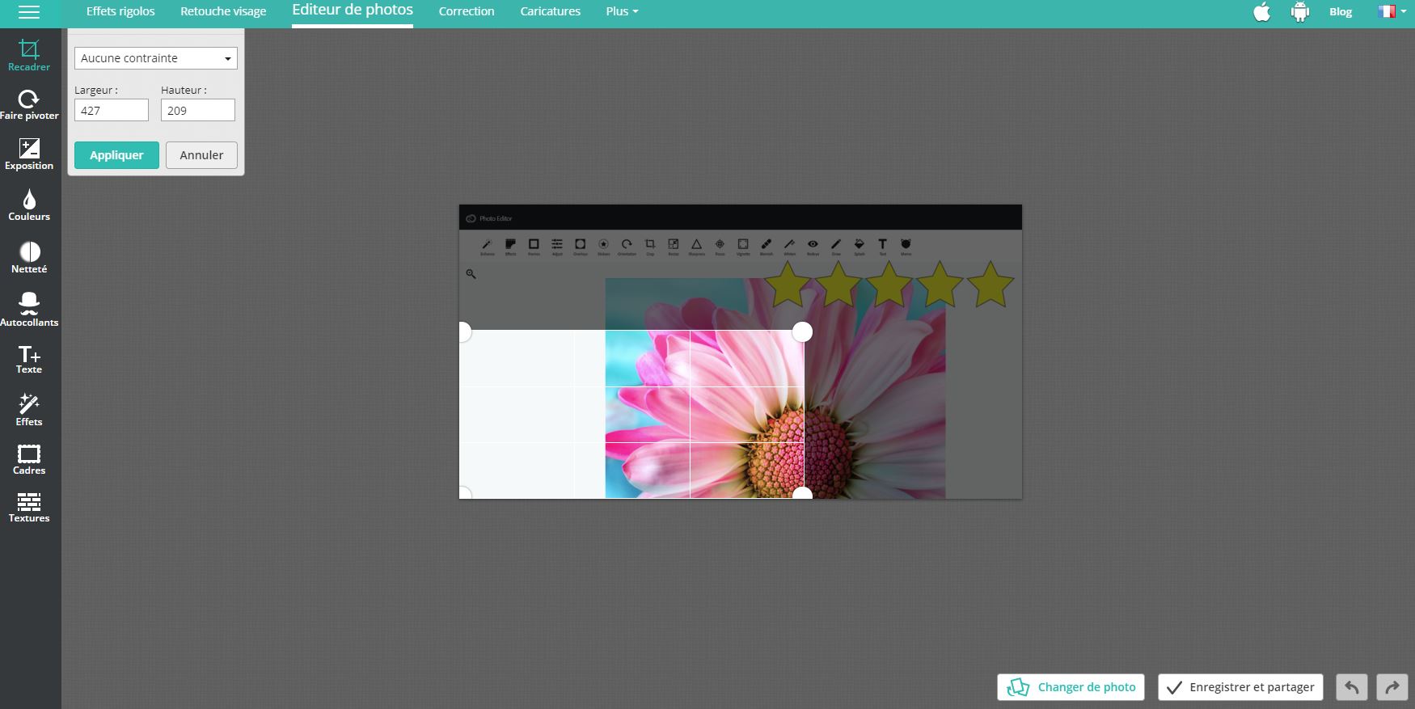Open the Cadres frames tool

tap(29, 459)
